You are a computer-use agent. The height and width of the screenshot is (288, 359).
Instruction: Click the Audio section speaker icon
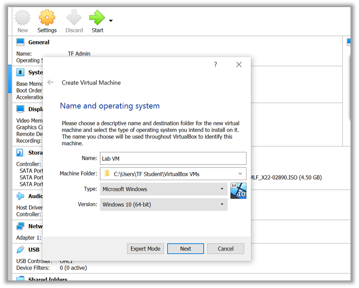pyautogui.click(x=20, y=196)
